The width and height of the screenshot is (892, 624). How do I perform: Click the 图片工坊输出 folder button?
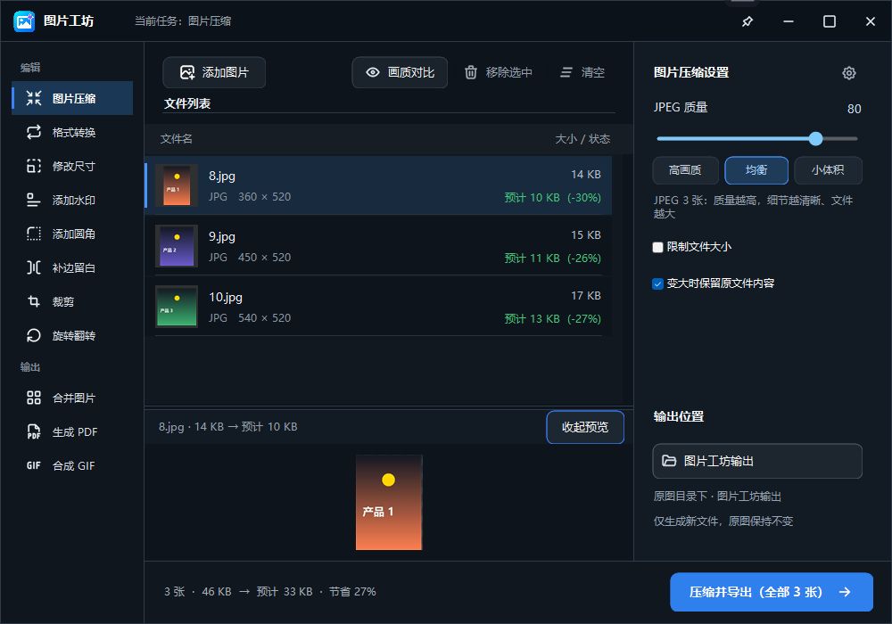757,461
